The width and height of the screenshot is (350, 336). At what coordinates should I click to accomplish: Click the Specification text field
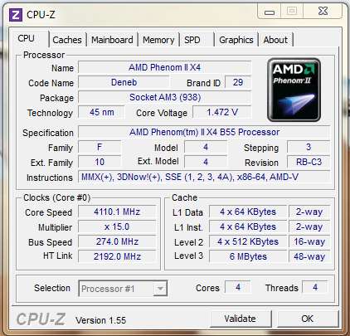[x=204, y=132]
